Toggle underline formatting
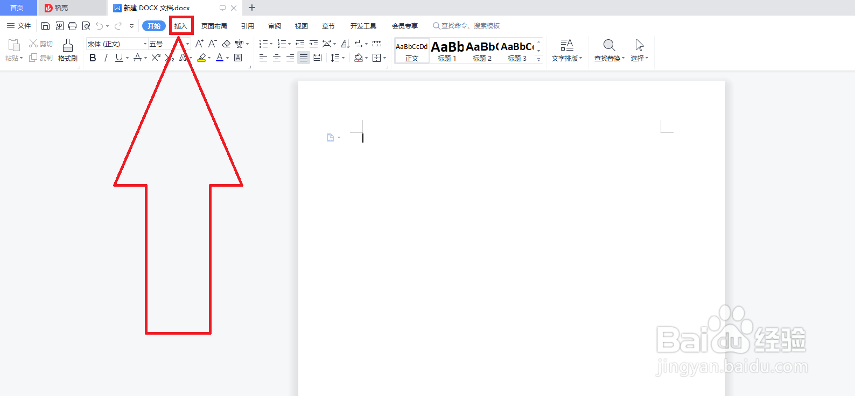This screenshot has height=396, width=855. (x=119, y=58)
